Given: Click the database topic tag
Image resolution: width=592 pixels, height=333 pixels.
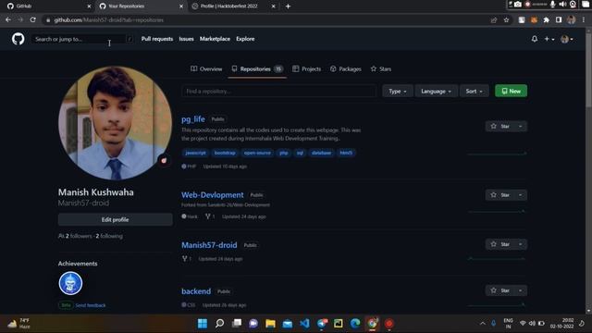Looking at the screenshot, I should tap(321, 153).
